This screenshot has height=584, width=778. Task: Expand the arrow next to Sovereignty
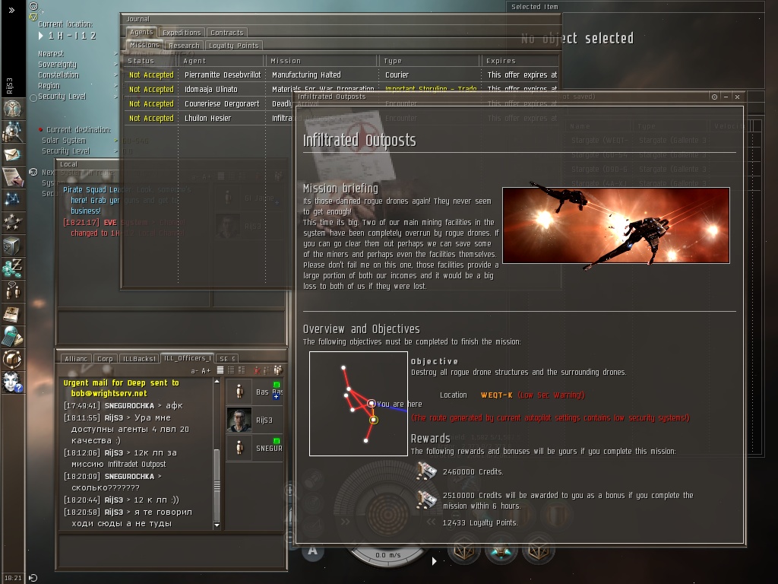[116, 65]
